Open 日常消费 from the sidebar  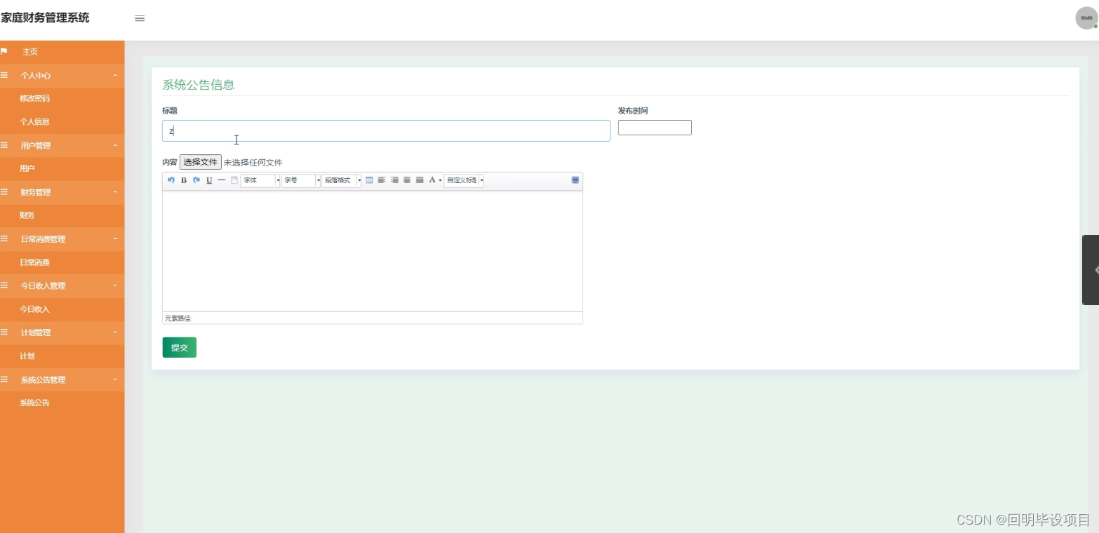[x=35, y=262]
